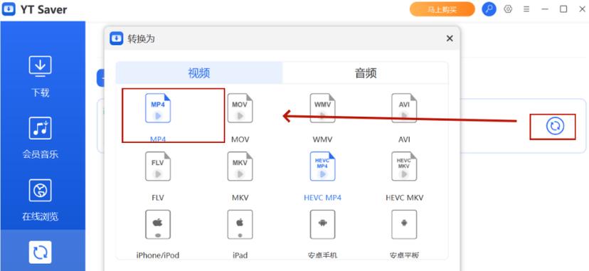Select the AVI format icon
Screen dimensions: 589x271
coord(404,109)
